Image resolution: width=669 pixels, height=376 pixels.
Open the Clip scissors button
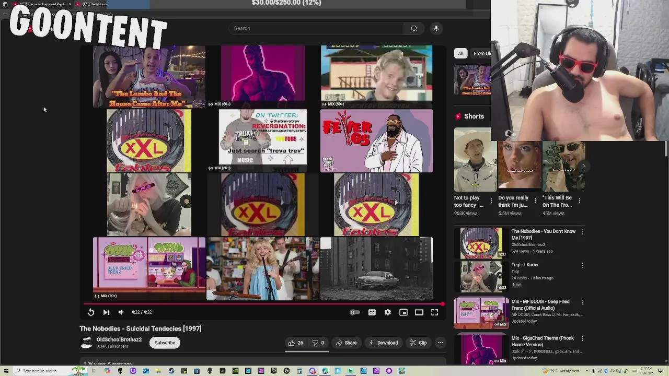(418, 343)
